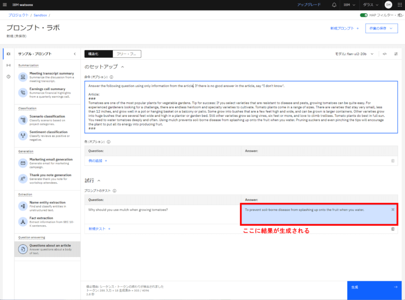Open model parameters settings icon
This screenshot has width=405, height=300.
click(x=396, y=54)
